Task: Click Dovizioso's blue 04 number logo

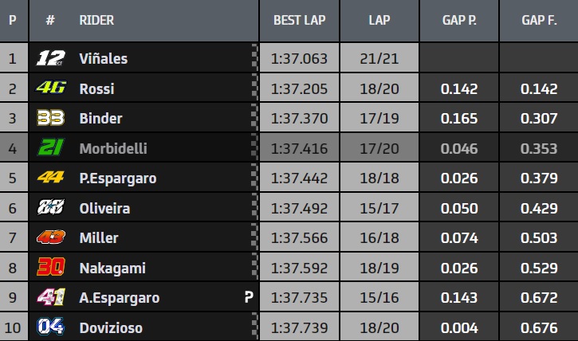Action: [x=51, y=327]
